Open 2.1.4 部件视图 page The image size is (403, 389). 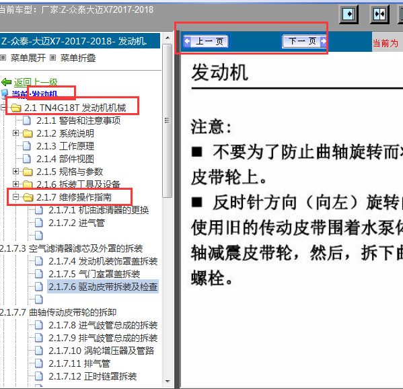pos(65,159)
